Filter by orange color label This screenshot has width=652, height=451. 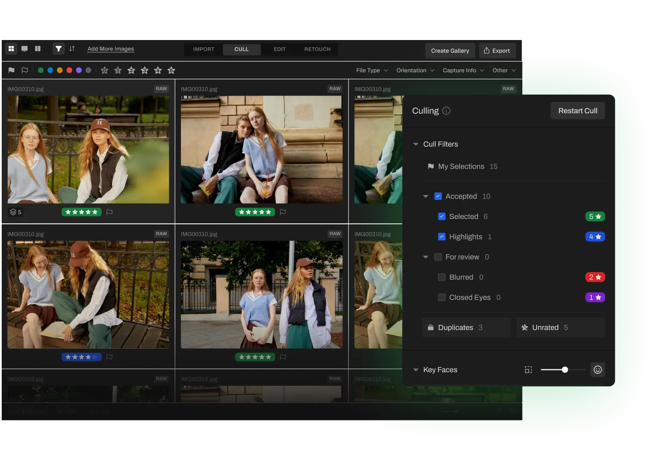click(60, 70)
